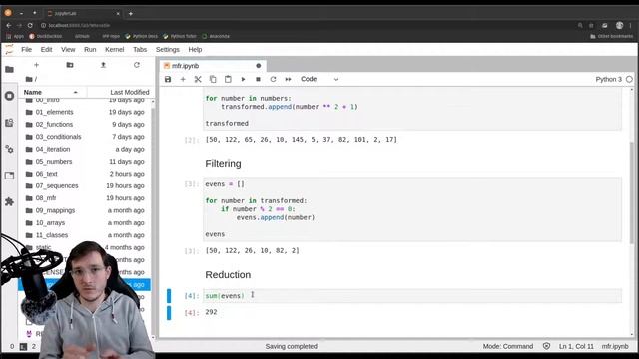This screenshot has width=639, height=359.
Task: Click Ln 1, Col 11 status item
Action: (576, 346)
